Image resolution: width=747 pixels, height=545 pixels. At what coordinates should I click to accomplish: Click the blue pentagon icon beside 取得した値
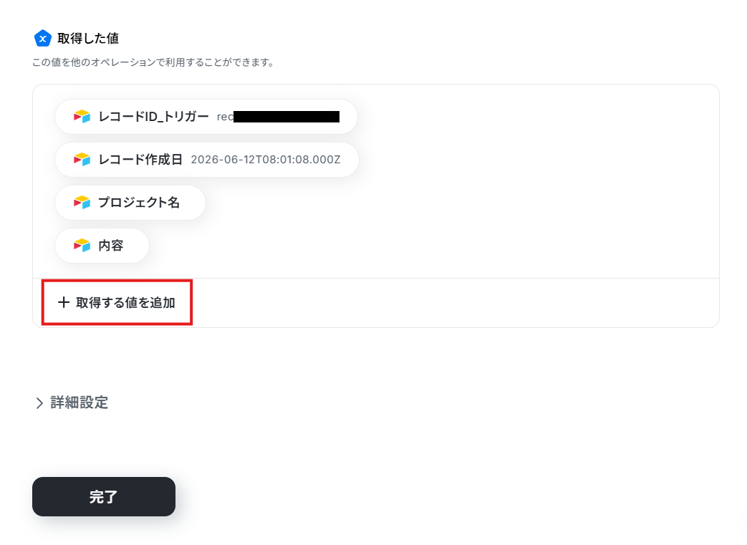(42, 38)
